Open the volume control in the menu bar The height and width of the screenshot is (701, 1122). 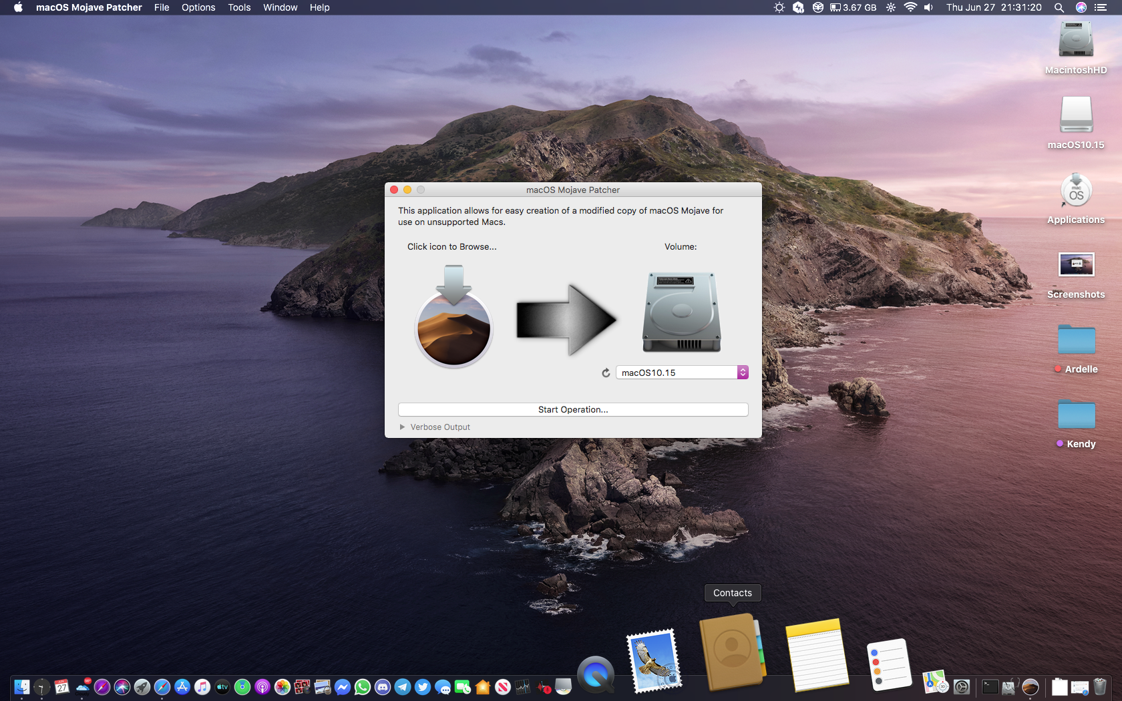click(929, 7)
